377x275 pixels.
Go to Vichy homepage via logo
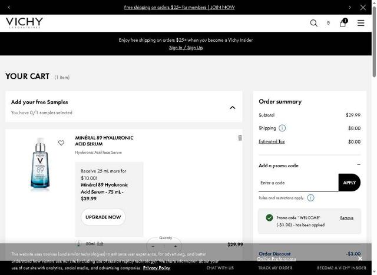[24, 23]
